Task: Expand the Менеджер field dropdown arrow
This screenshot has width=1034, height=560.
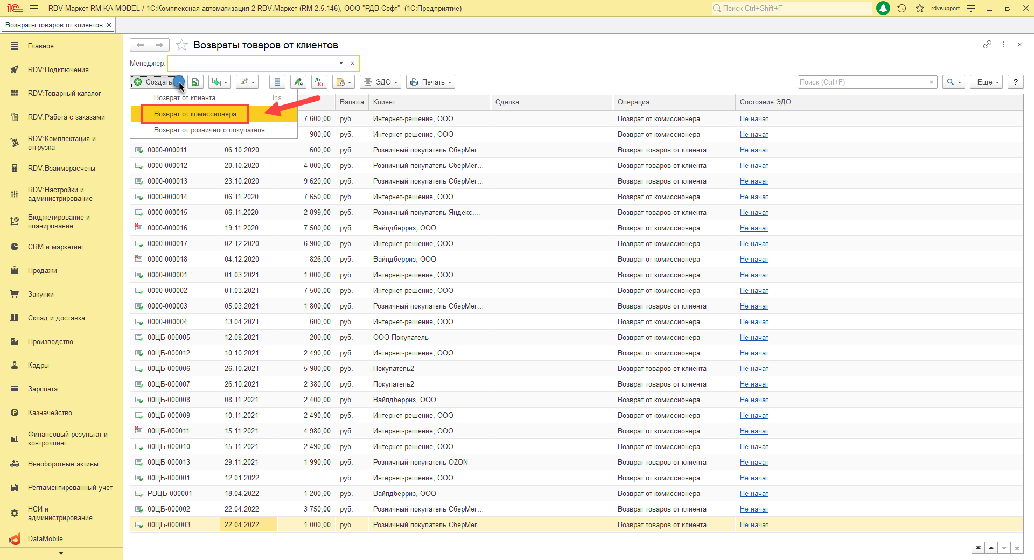Action: (341, 64)
